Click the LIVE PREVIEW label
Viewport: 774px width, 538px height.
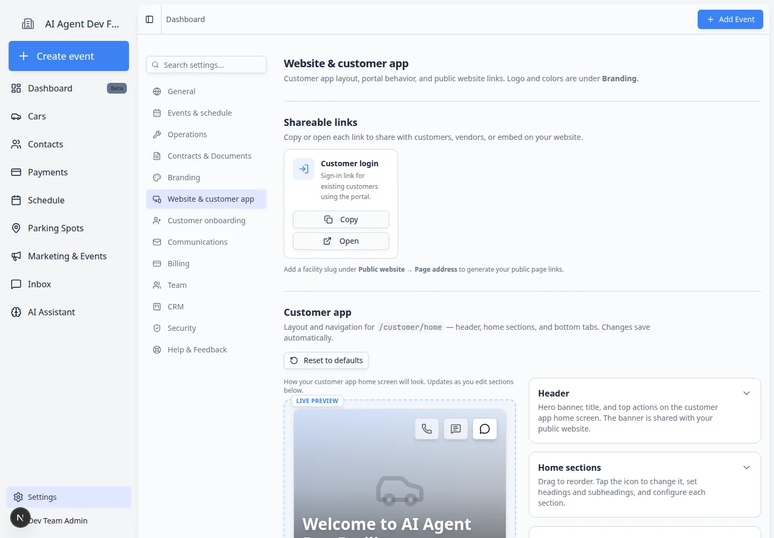coord(317,401)
